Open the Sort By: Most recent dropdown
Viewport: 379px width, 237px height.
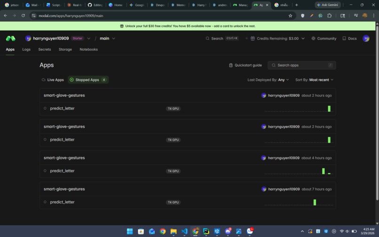point(314,80)
